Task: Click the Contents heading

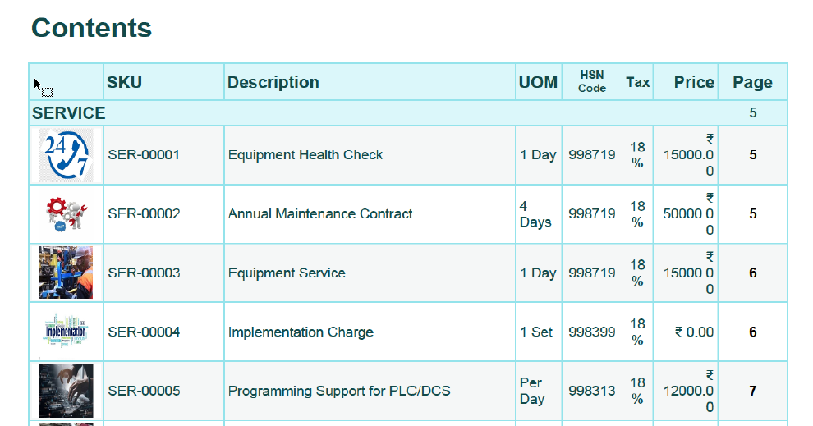Action: tap(91, 28)
